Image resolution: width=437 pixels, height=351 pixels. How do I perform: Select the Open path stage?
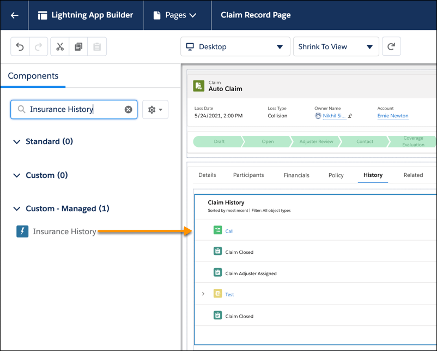[268, 141]
